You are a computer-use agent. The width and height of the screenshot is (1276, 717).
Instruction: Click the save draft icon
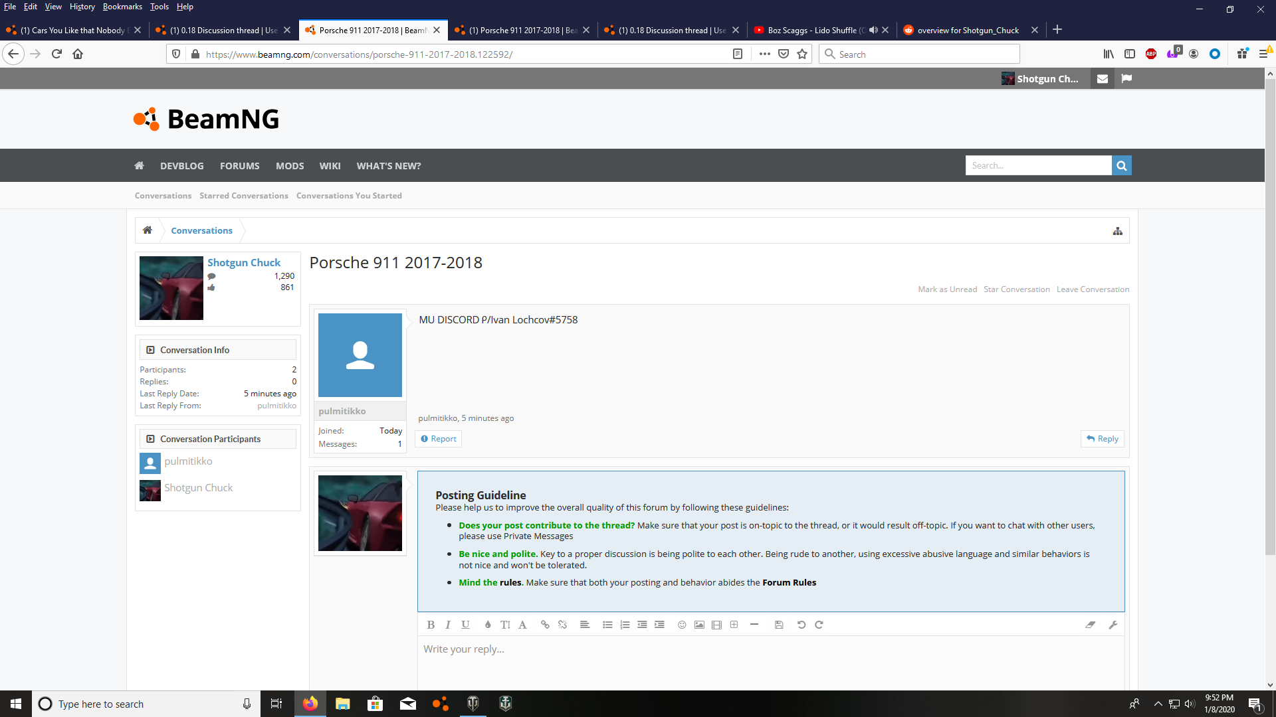click(x=779, y=625)
